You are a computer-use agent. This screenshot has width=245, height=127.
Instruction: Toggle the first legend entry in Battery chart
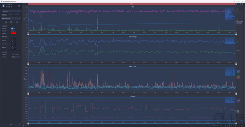pos(237,111)
